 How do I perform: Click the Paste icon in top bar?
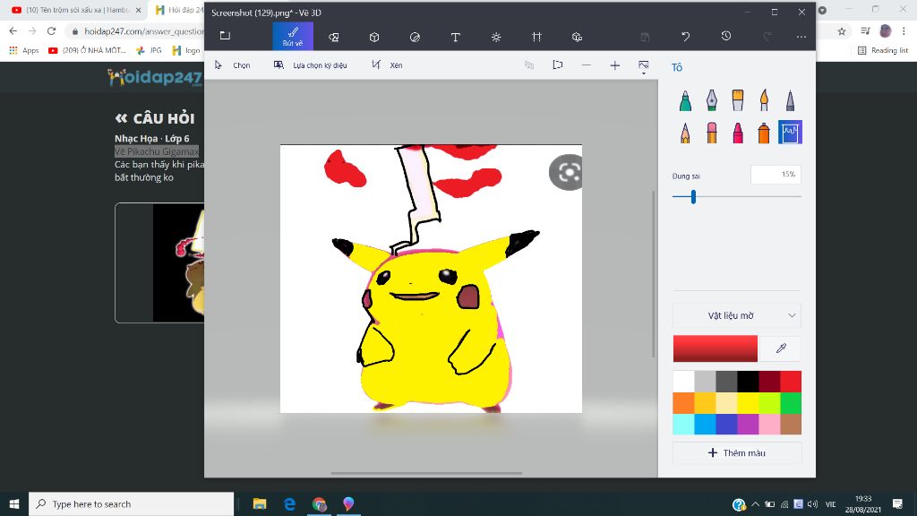coord(645,37)
